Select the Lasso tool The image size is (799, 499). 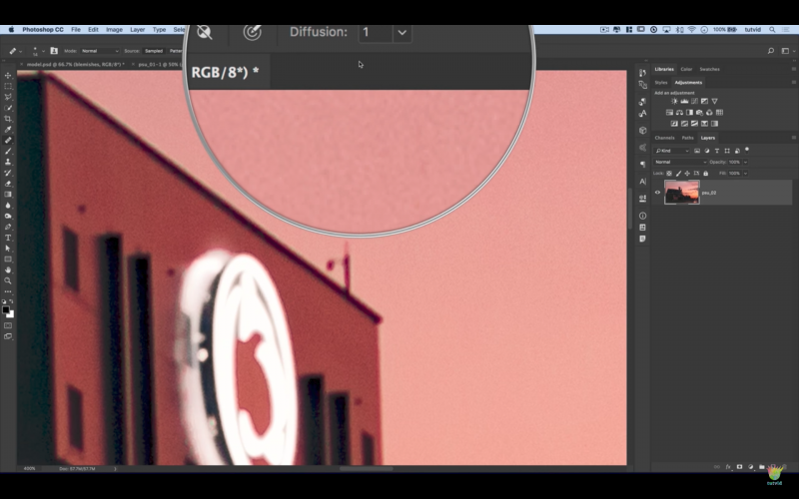(x=8, y=97)
